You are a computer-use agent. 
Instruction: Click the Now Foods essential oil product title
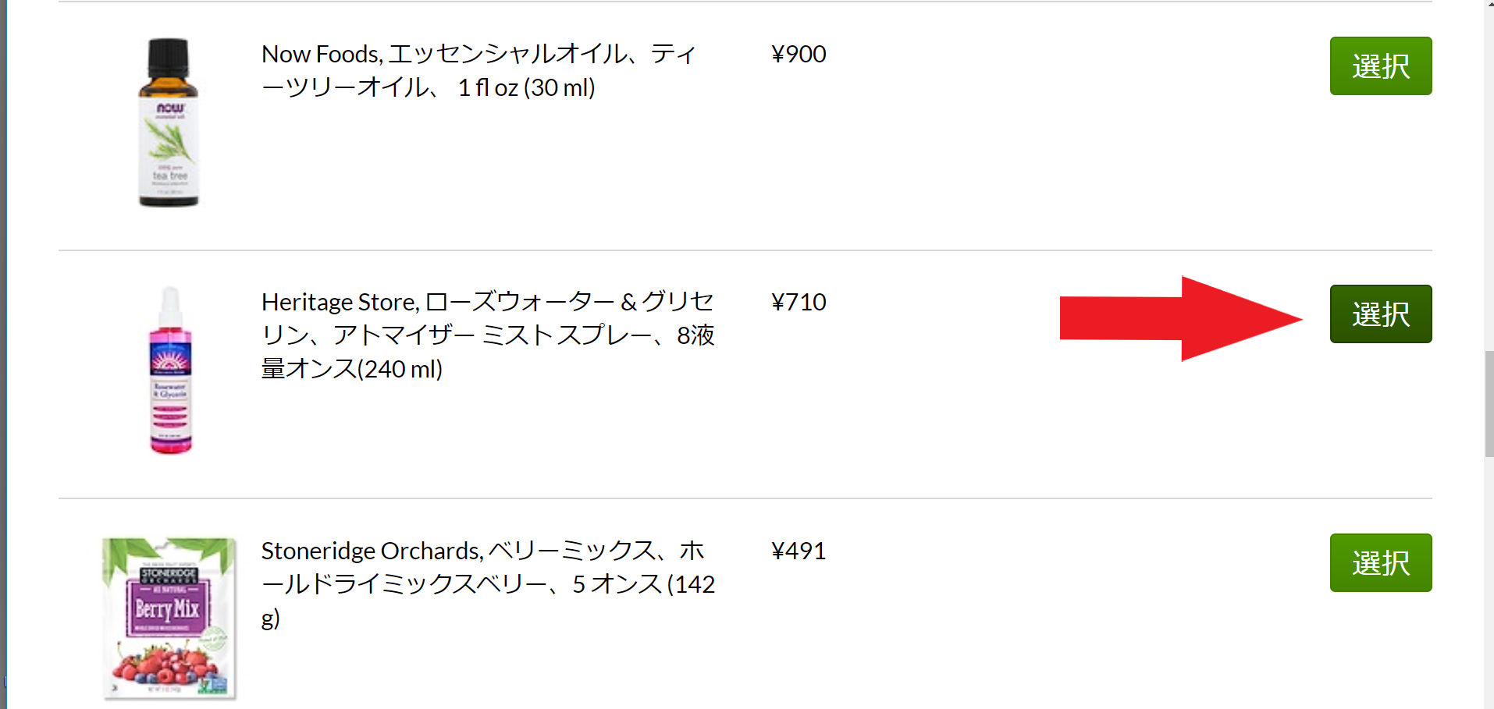(478, 70)
